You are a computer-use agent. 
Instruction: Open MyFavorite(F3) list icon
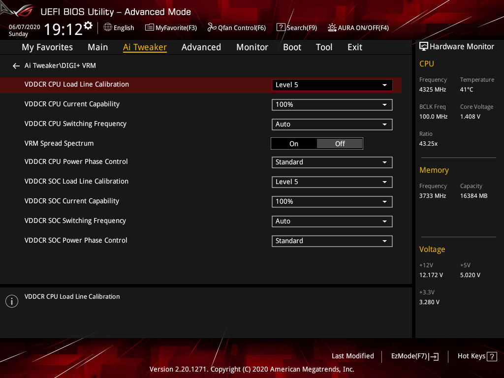[x=149, y=28]
